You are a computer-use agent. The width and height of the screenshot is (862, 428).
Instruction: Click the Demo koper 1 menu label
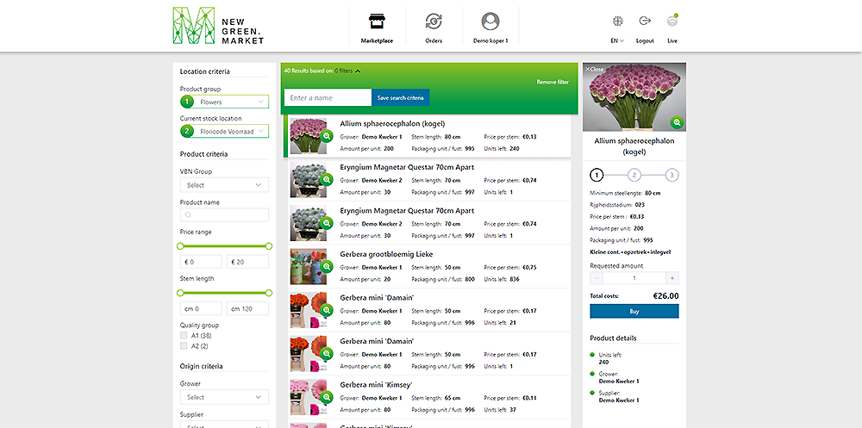point(490,40)
